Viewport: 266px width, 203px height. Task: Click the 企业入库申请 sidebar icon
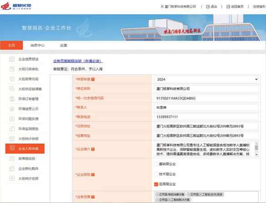12,148
